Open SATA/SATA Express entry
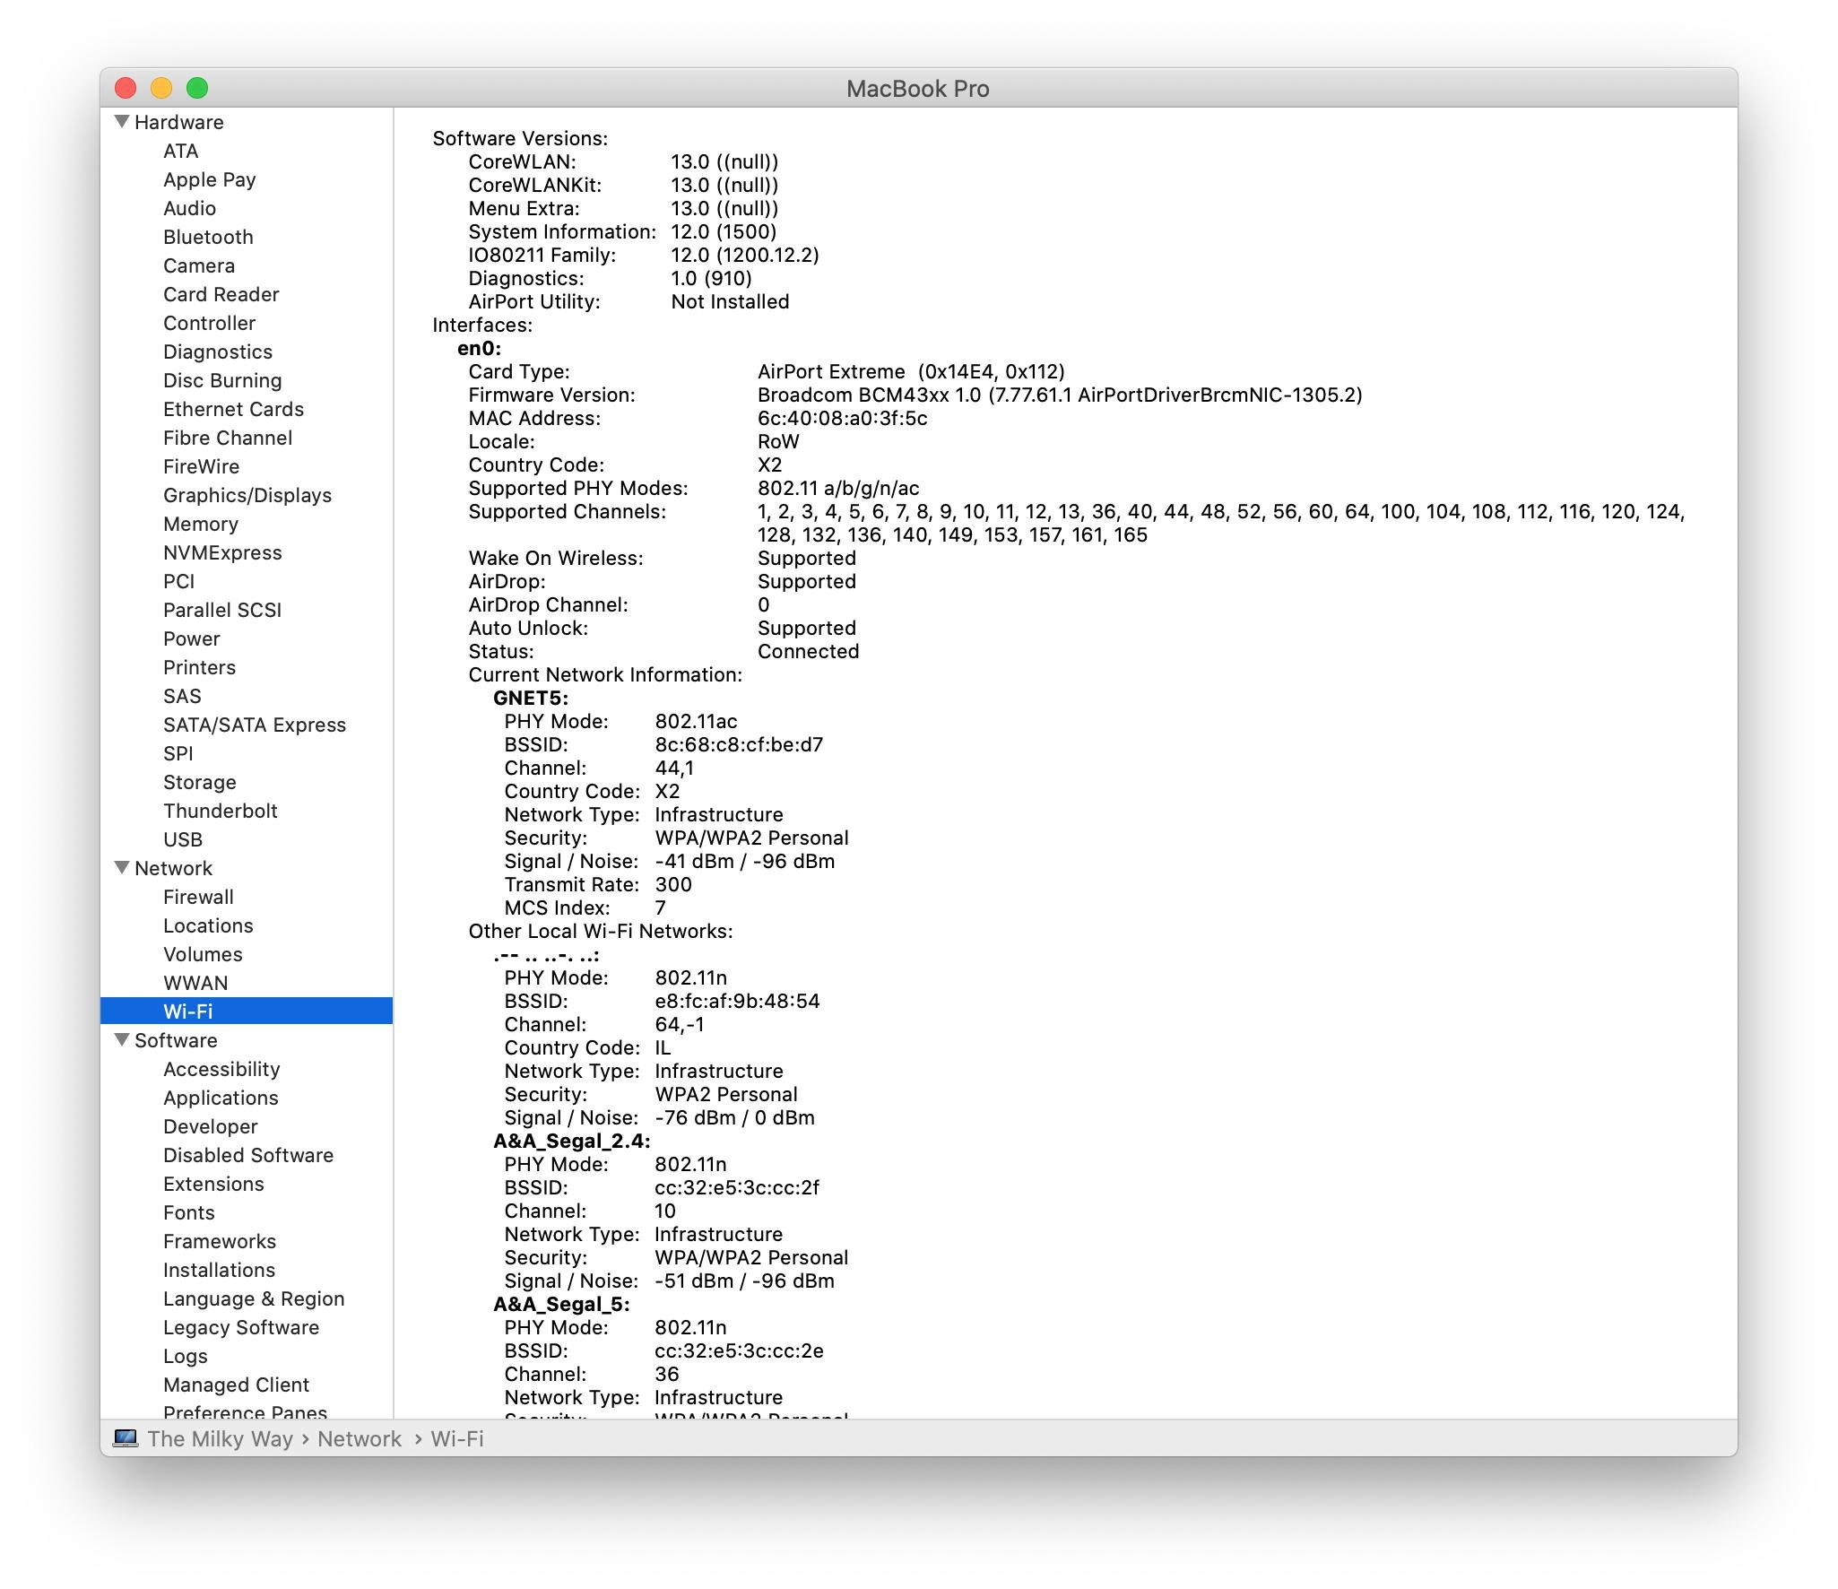Screen dimensions: 1838x1589 coord(255,725)
